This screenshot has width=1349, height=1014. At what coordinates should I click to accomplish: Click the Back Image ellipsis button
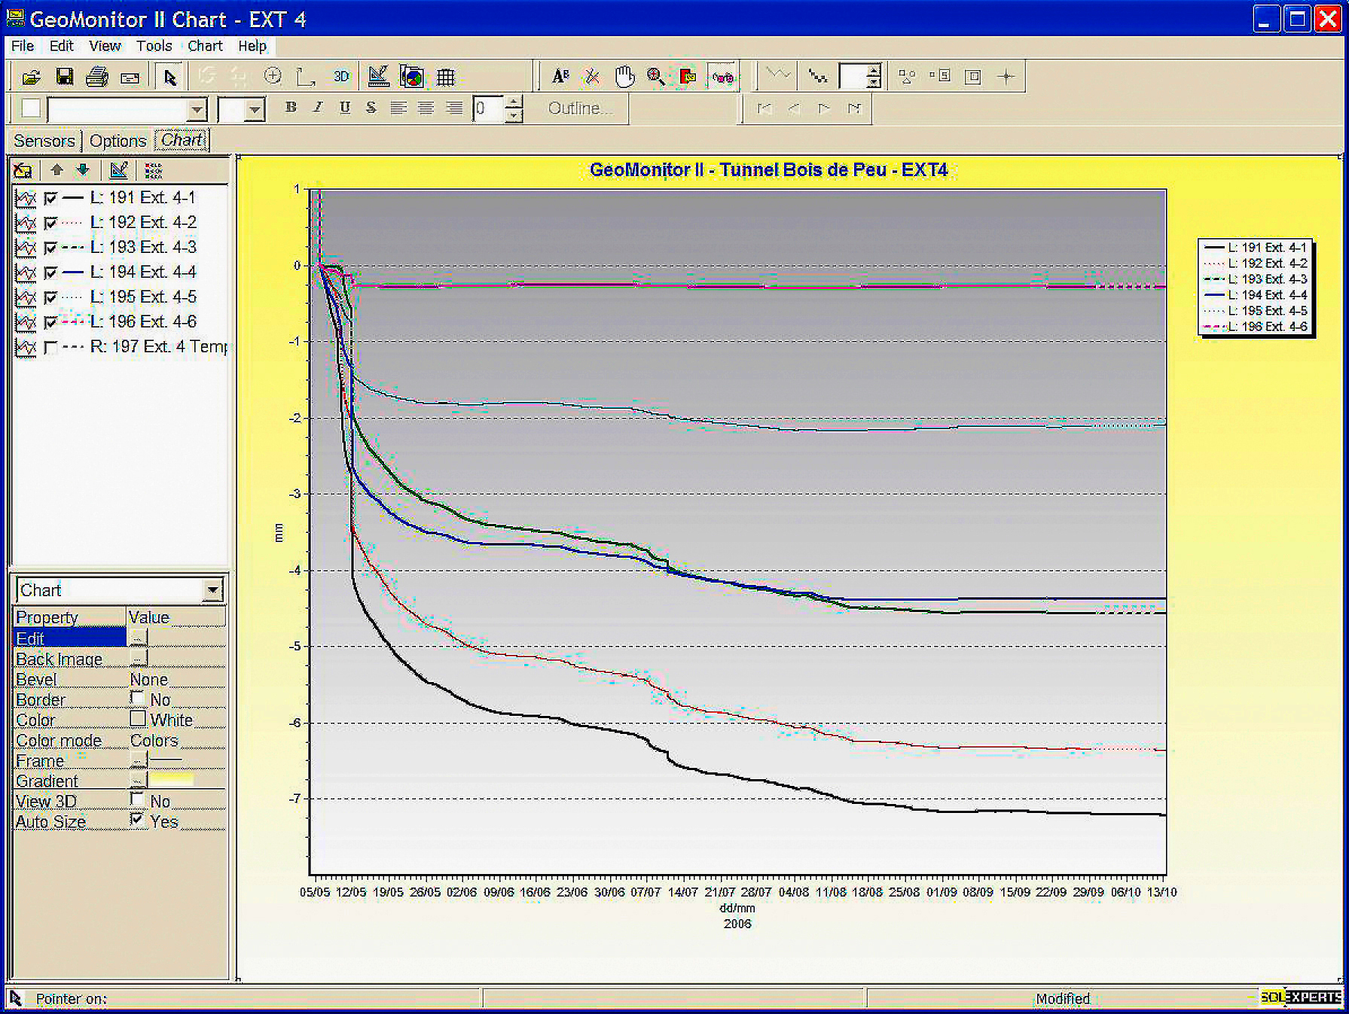click(138, 659)
